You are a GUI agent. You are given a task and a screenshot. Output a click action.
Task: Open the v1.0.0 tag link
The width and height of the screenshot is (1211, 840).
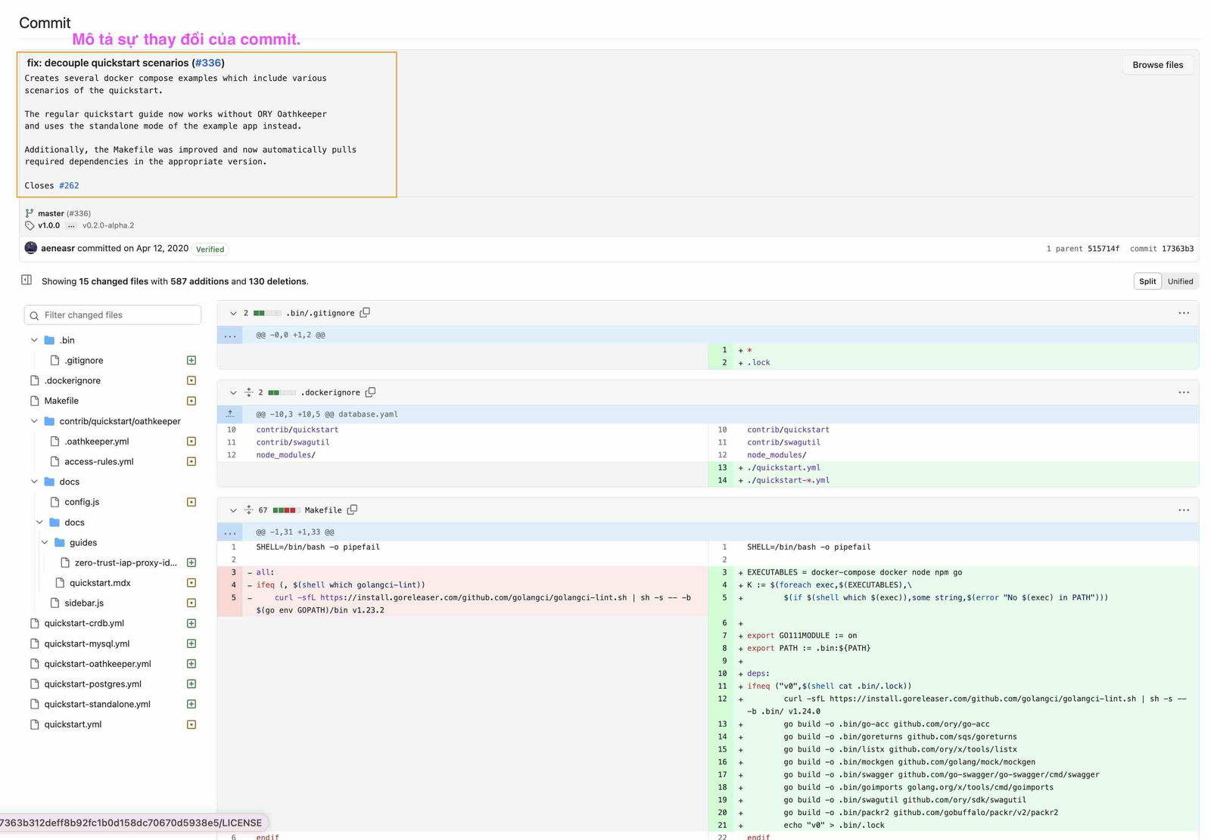point(48,225)
